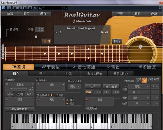Click the guitar pick in the sound hole
Screen dimensions: 163x130
(140, 47)
